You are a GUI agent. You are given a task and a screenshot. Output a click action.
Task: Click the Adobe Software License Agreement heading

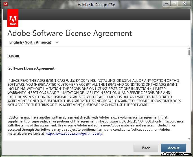pyautogui.click(x=70, y=33)
